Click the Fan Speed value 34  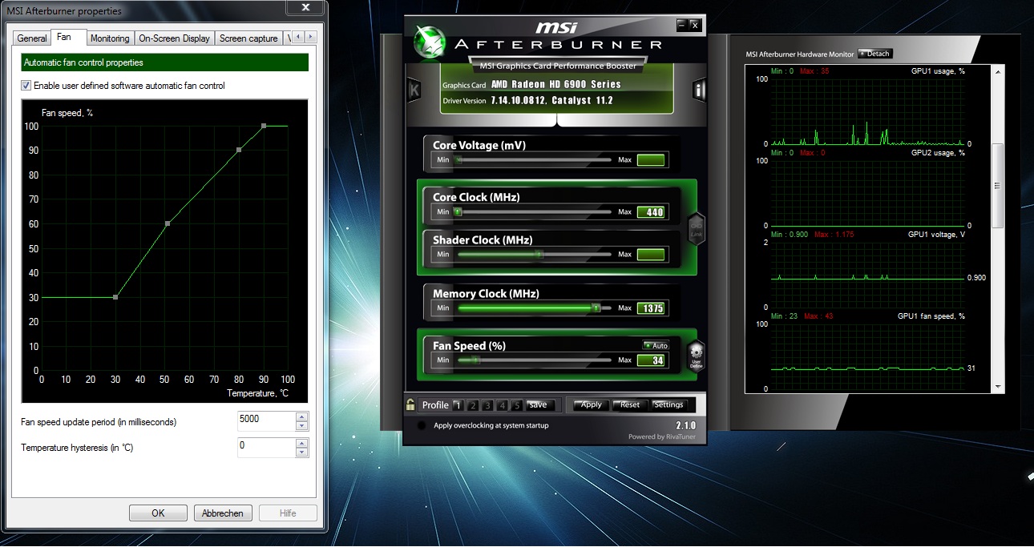pyautogui.click(x=651, y=360)
